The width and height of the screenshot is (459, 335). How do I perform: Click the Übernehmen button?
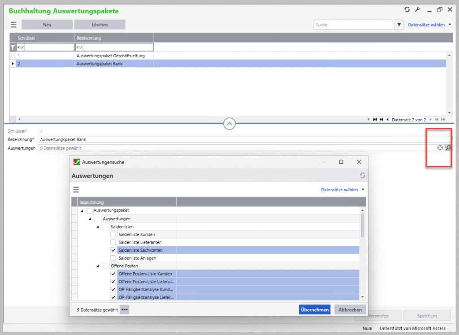315,309
